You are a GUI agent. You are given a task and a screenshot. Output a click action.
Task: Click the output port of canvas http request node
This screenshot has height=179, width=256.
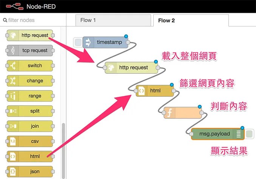158,68
